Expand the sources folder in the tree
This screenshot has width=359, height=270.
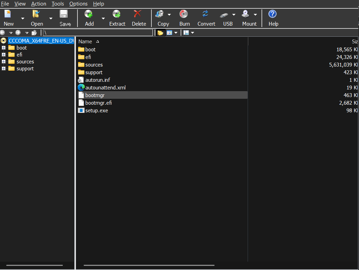(3, 61)
